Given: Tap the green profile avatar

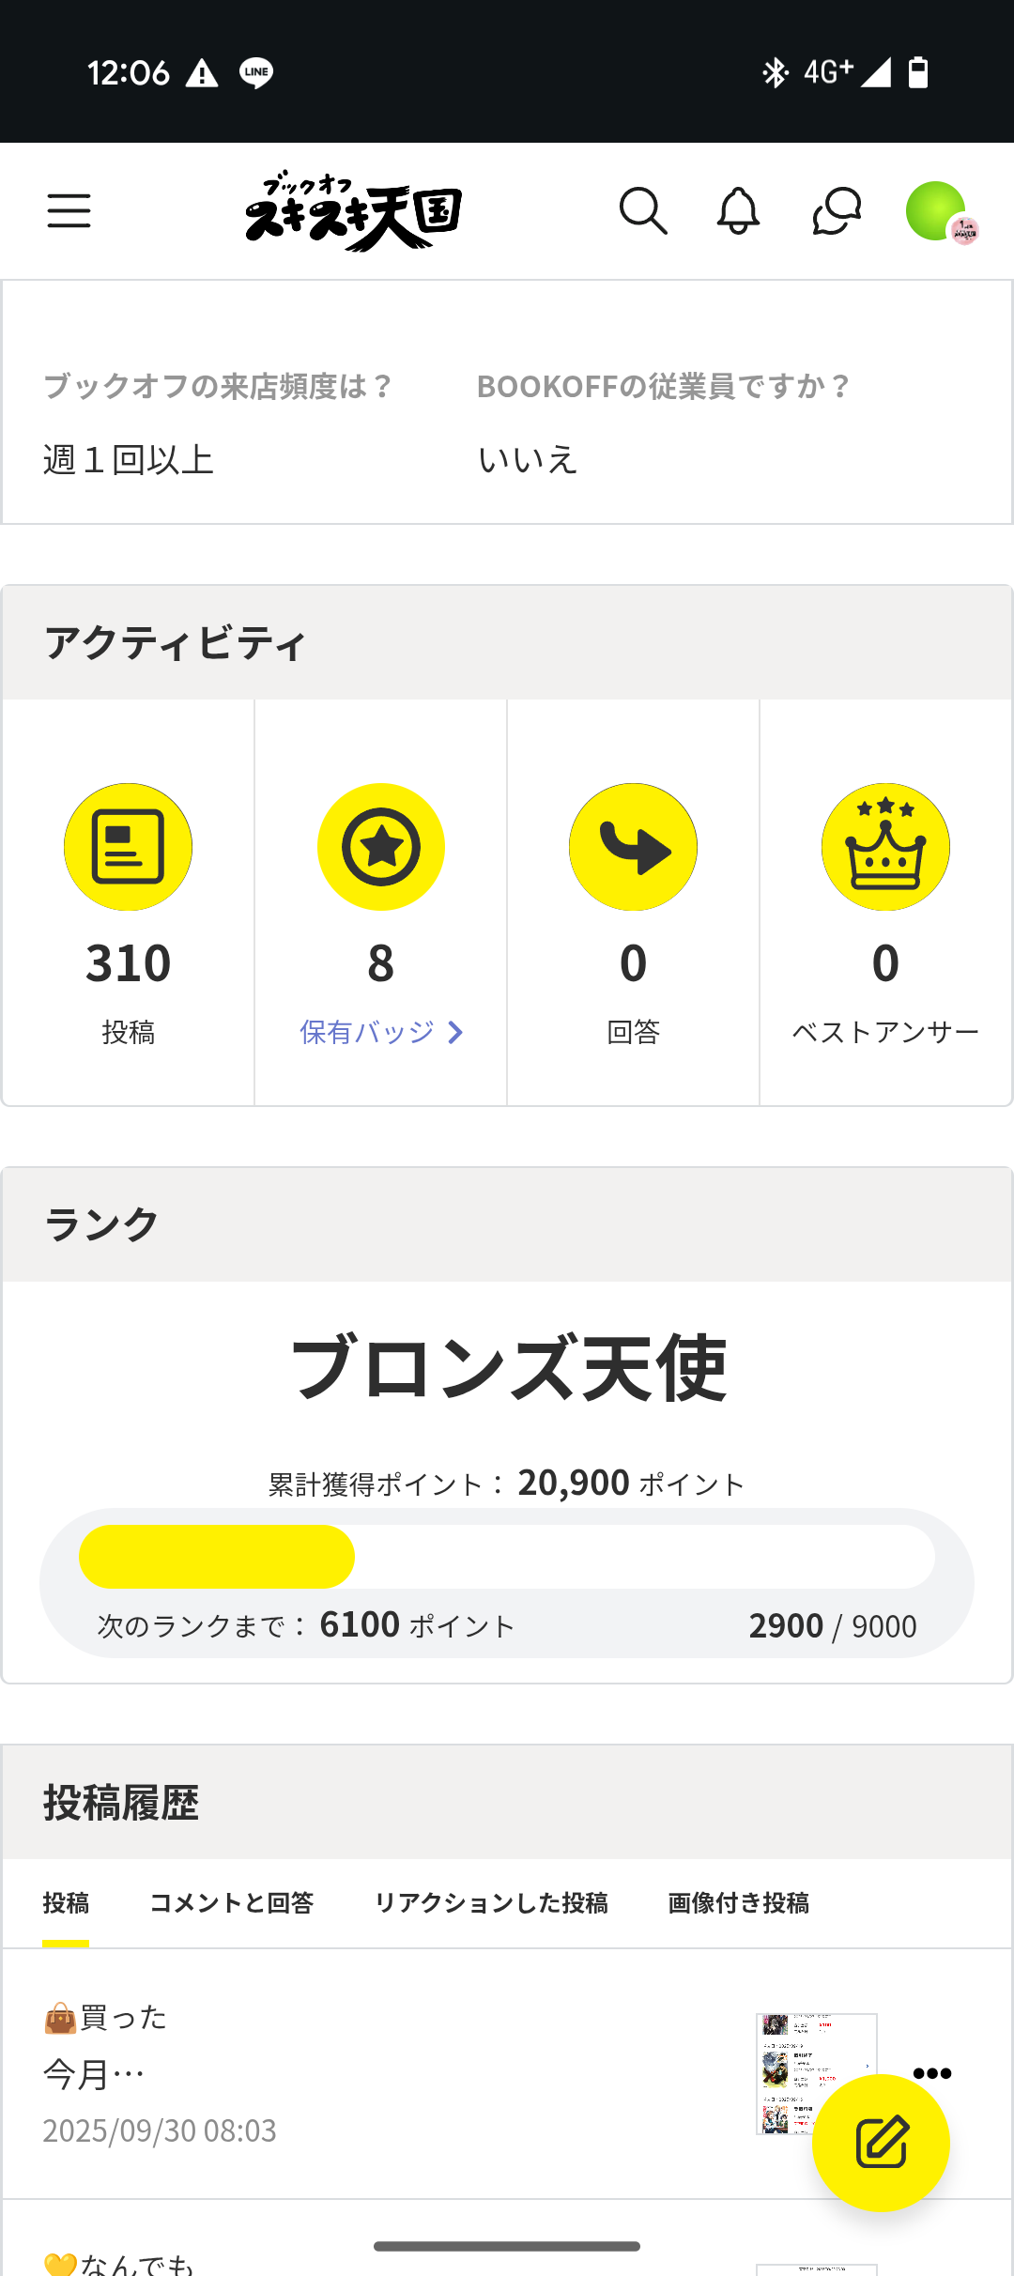Looking at the screenshot, I should pos(936,210).
